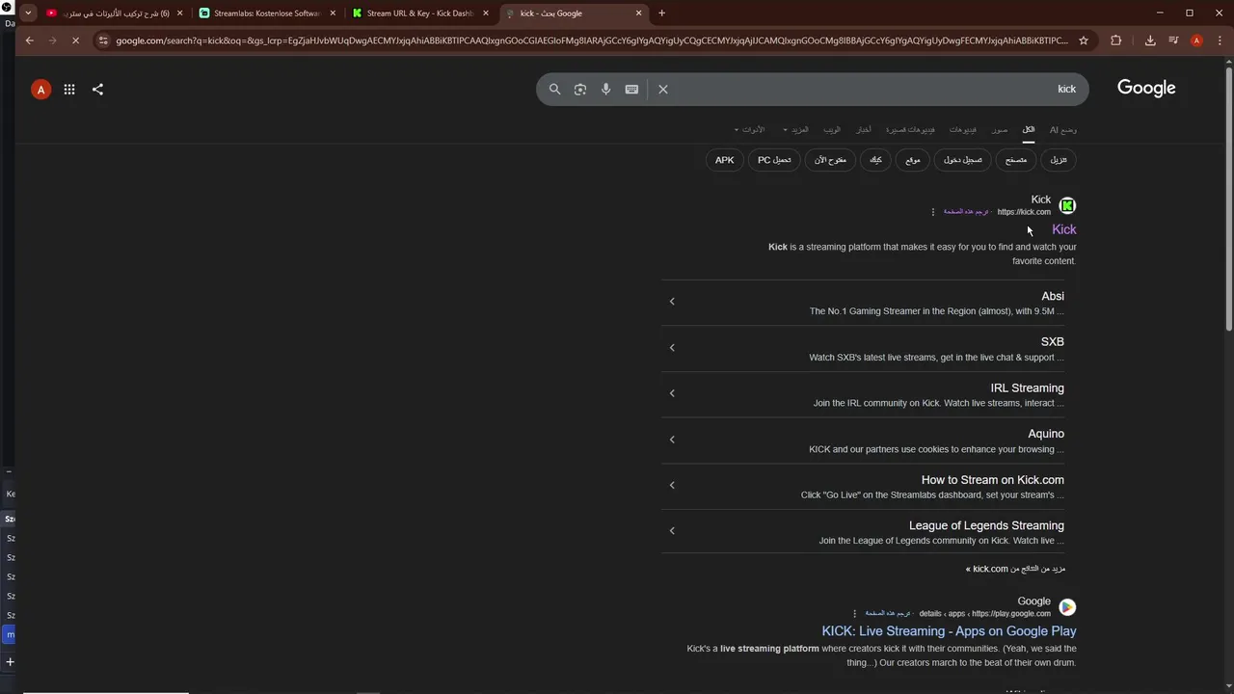Screen dimensions: 1234x694
Task: Expand the SXB sitelink chevron
Action: 672,348
